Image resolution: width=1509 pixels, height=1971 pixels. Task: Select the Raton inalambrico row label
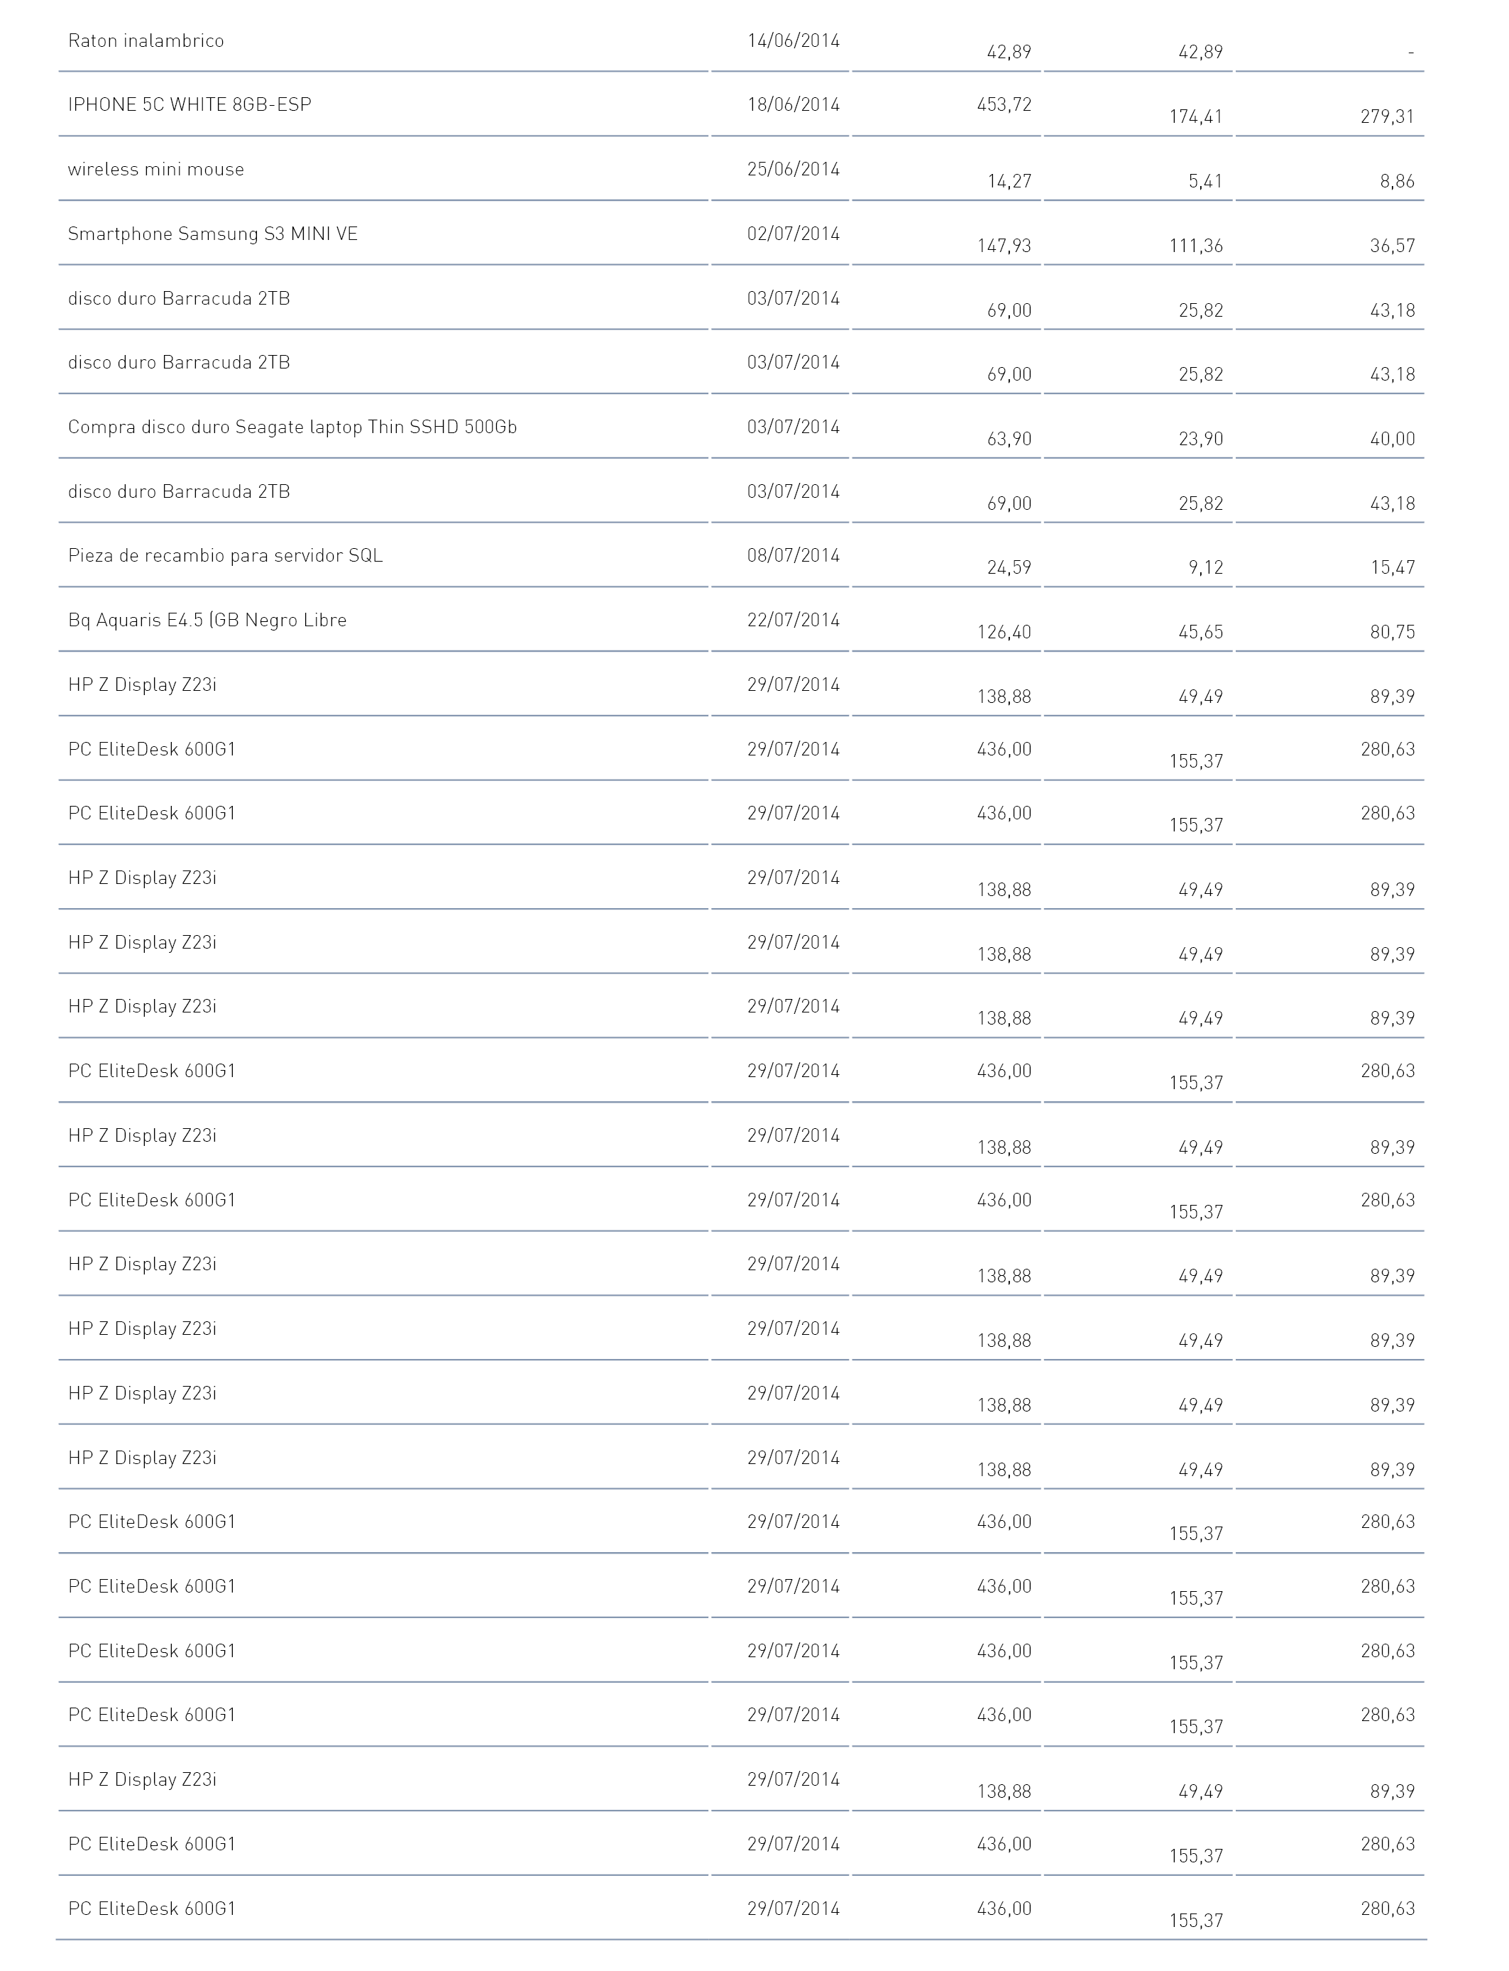pos(146,40)
